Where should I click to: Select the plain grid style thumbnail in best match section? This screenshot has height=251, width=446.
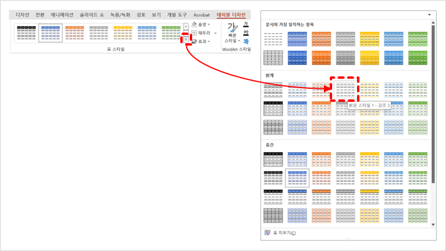273,57
